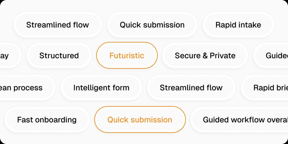Image resolution: width=288 pixels, height=144 pixels.
Task: Select Streamlined flow chip beside Intelligent form
Action: click(191, 87)
